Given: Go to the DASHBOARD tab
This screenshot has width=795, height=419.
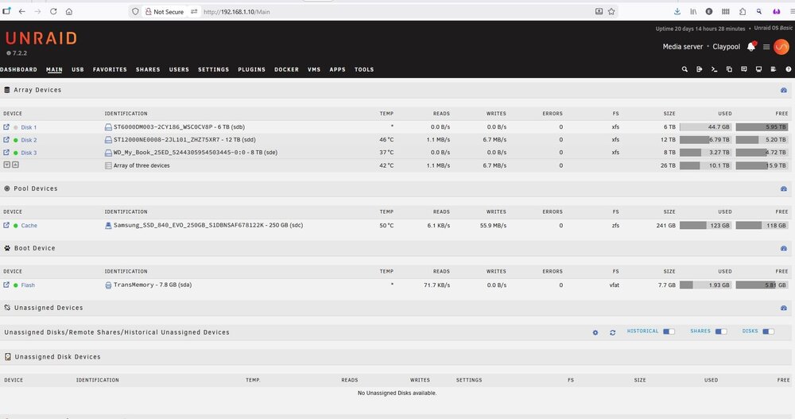Looking at the screenshot, I should tap(18, 69).
